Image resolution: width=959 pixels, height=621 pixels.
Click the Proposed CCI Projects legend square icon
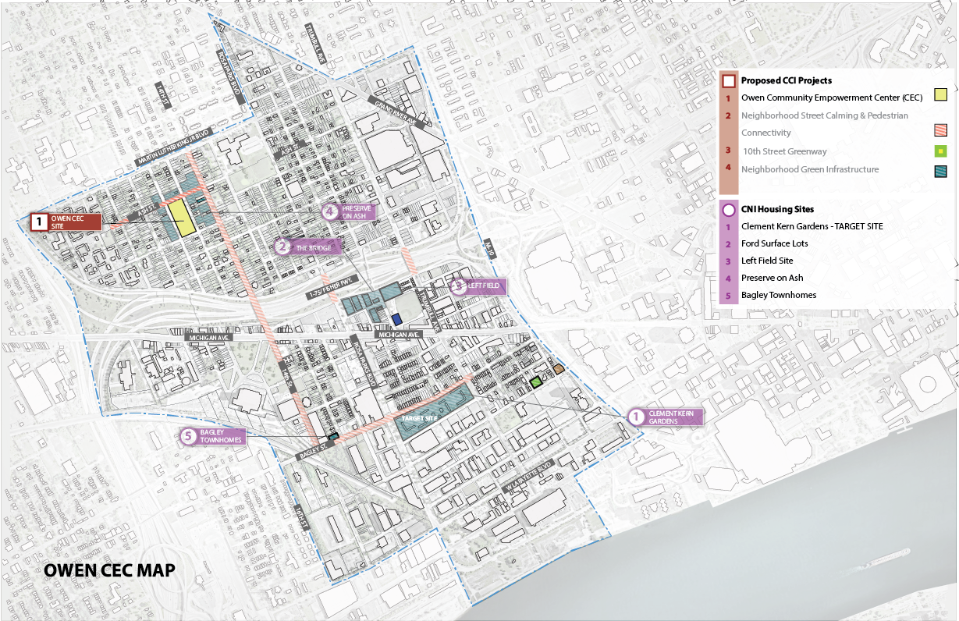click(728, 80)
